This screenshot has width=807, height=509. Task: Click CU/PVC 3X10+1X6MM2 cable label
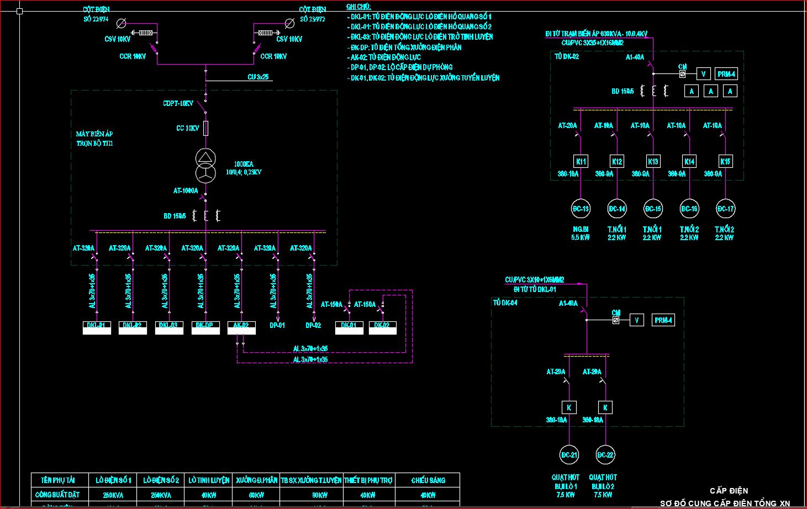(535, 280)
